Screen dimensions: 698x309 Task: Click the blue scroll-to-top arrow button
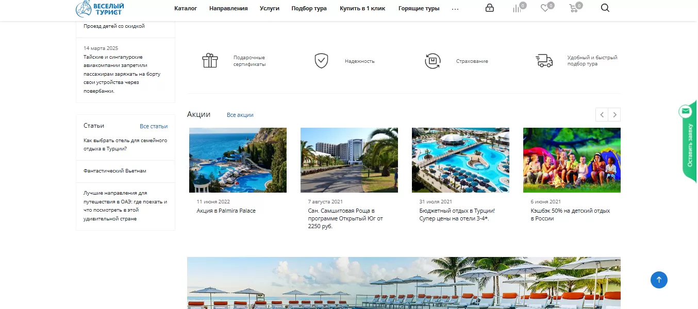click(x=659, y=280)
